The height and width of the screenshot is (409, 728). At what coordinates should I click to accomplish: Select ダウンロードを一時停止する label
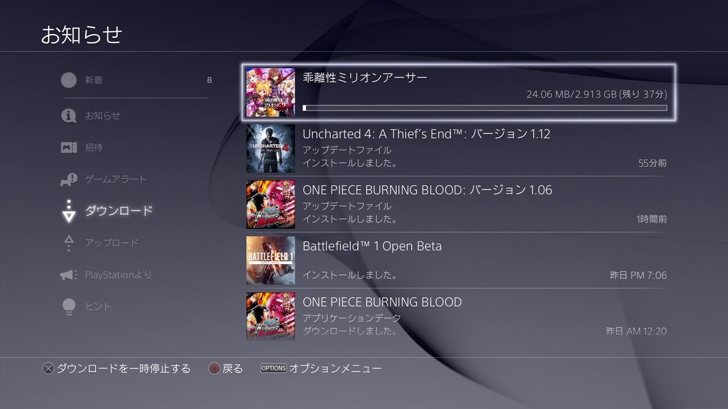click(123, 369)
